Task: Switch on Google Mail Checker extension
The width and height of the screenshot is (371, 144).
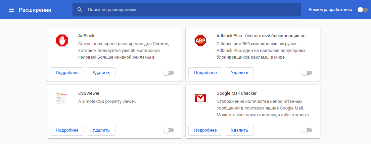Action: coord(307,130)
